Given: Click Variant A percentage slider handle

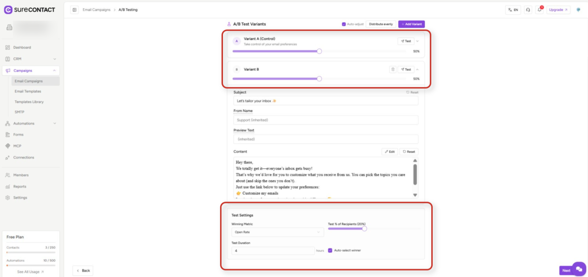Looking at the screenshot, I should [319, 51].
